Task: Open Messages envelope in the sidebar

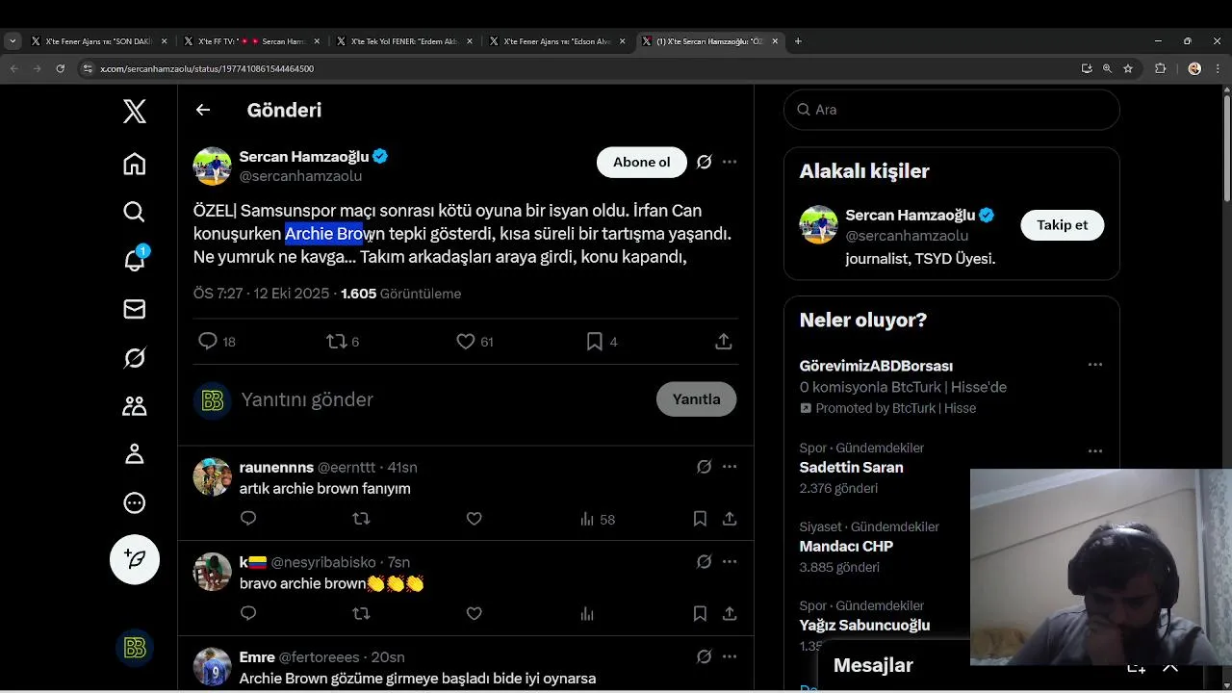Action: pyautogui.click(x=135, y=309)
